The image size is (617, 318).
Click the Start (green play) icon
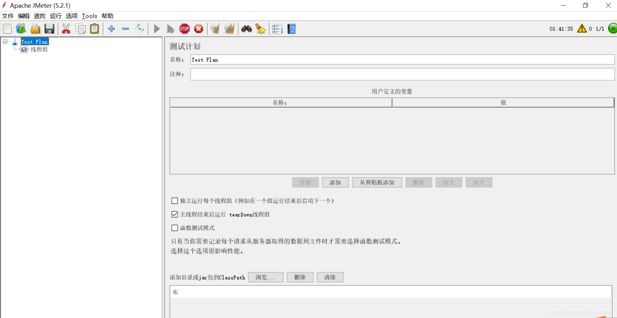coord(156,29)
